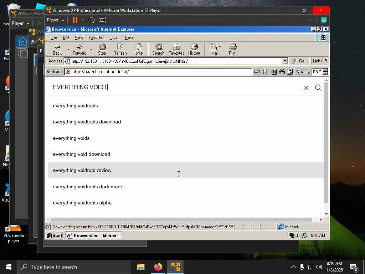Open the Favorites toolbar button

[x=176, y=49]
